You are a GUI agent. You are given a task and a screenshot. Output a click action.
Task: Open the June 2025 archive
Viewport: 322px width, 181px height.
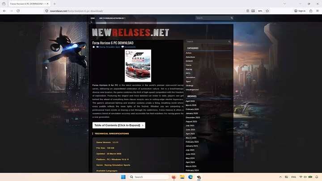(190, 130)
